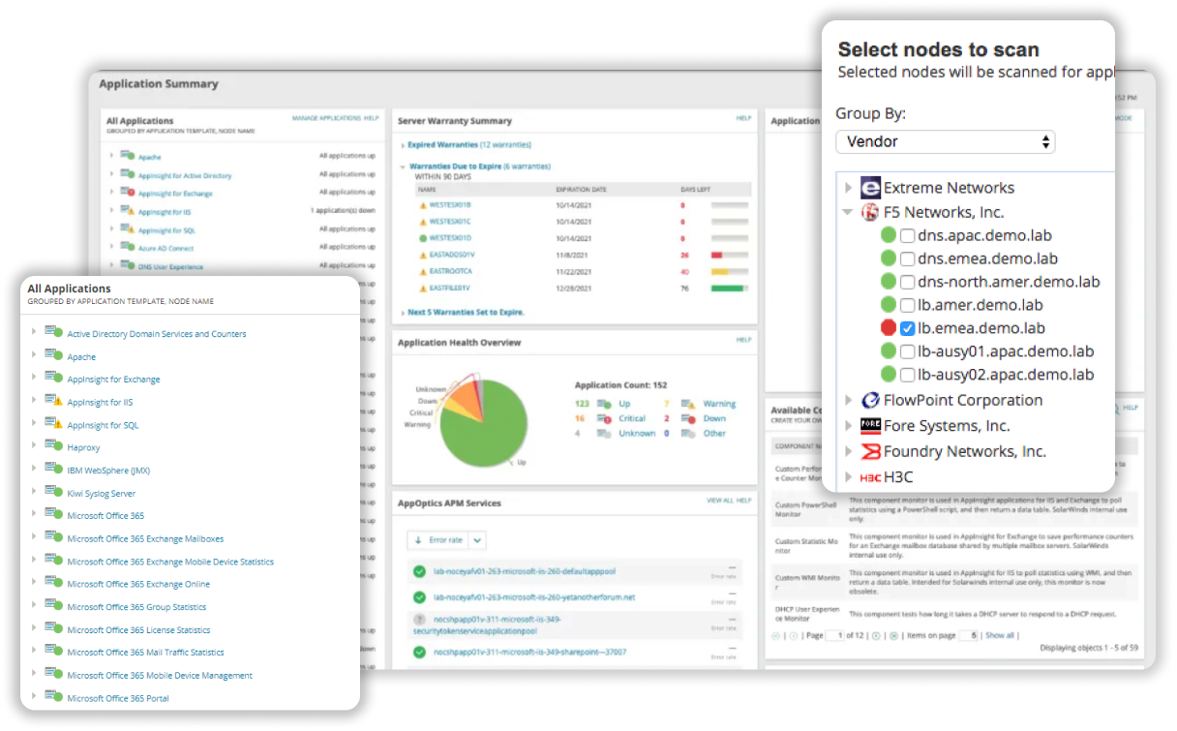Click the Page number input field

tap(833, 636)
